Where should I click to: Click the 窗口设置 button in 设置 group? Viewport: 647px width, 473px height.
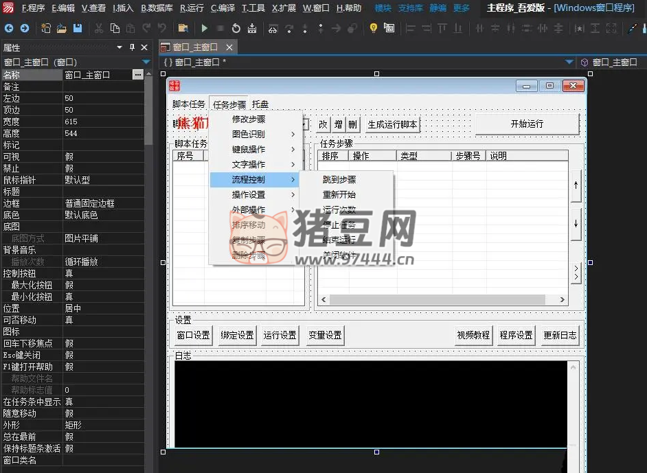click(x=193, y=335)
